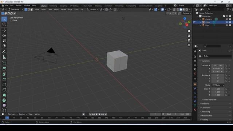The width and height of the screenshot is (233, 131).
Task: Switch to the Sculpting workspace tab
Action: [x=63, y=6]
